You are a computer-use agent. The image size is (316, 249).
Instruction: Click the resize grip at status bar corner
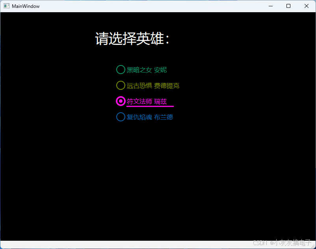[x=313, y=246]
